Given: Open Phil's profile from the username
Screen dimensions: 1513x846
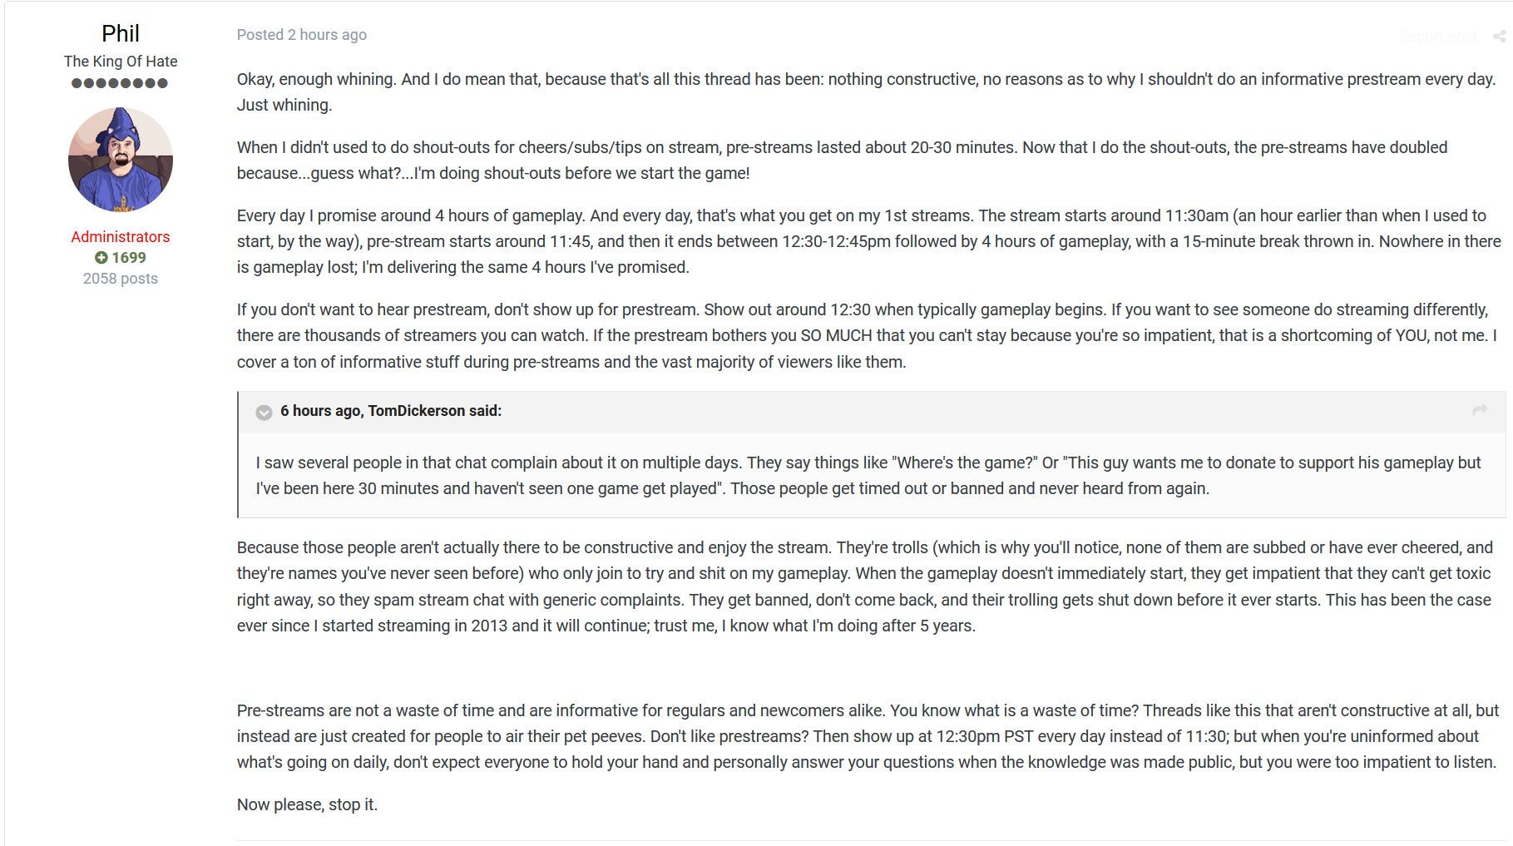Looking at the screenshot, I should point(121,33).
